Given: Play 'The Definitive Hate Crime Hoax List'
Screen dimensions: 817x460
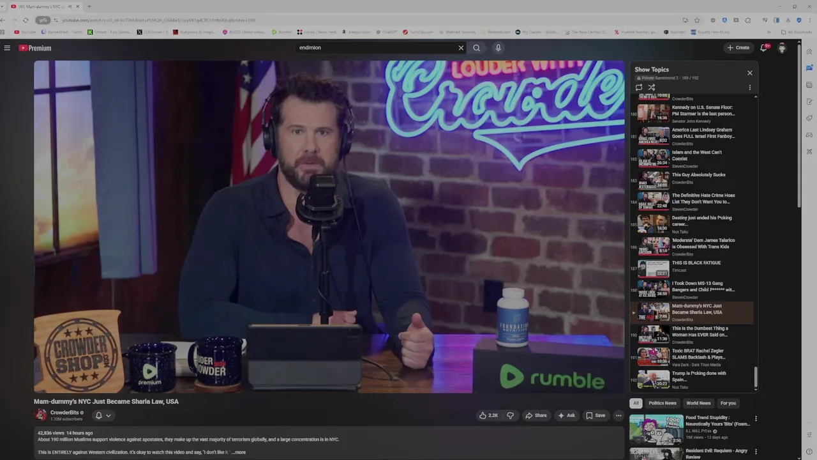Looking at the screenshot, I should 692,201.
